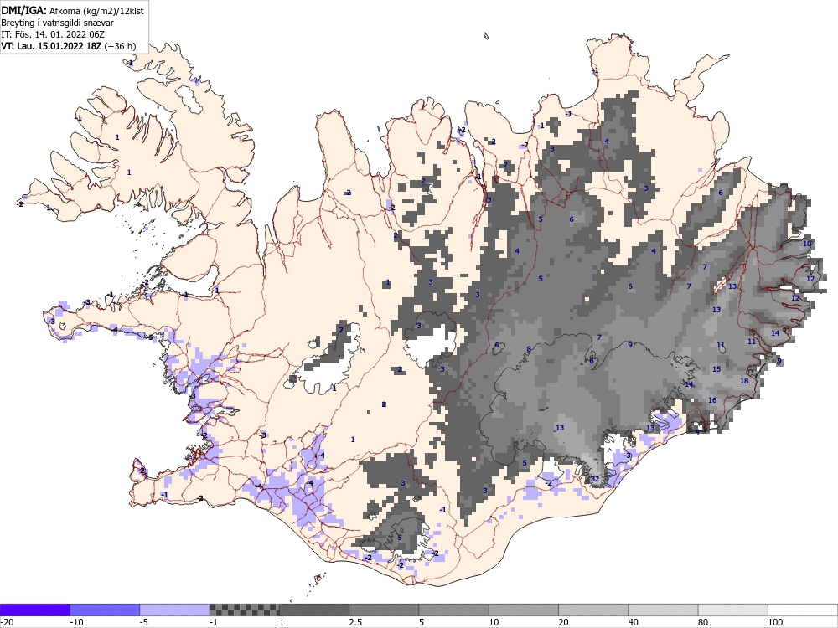Click the '-20' legend scale label
Viewport: 838px width, 628px height.
tap(7, 622)
